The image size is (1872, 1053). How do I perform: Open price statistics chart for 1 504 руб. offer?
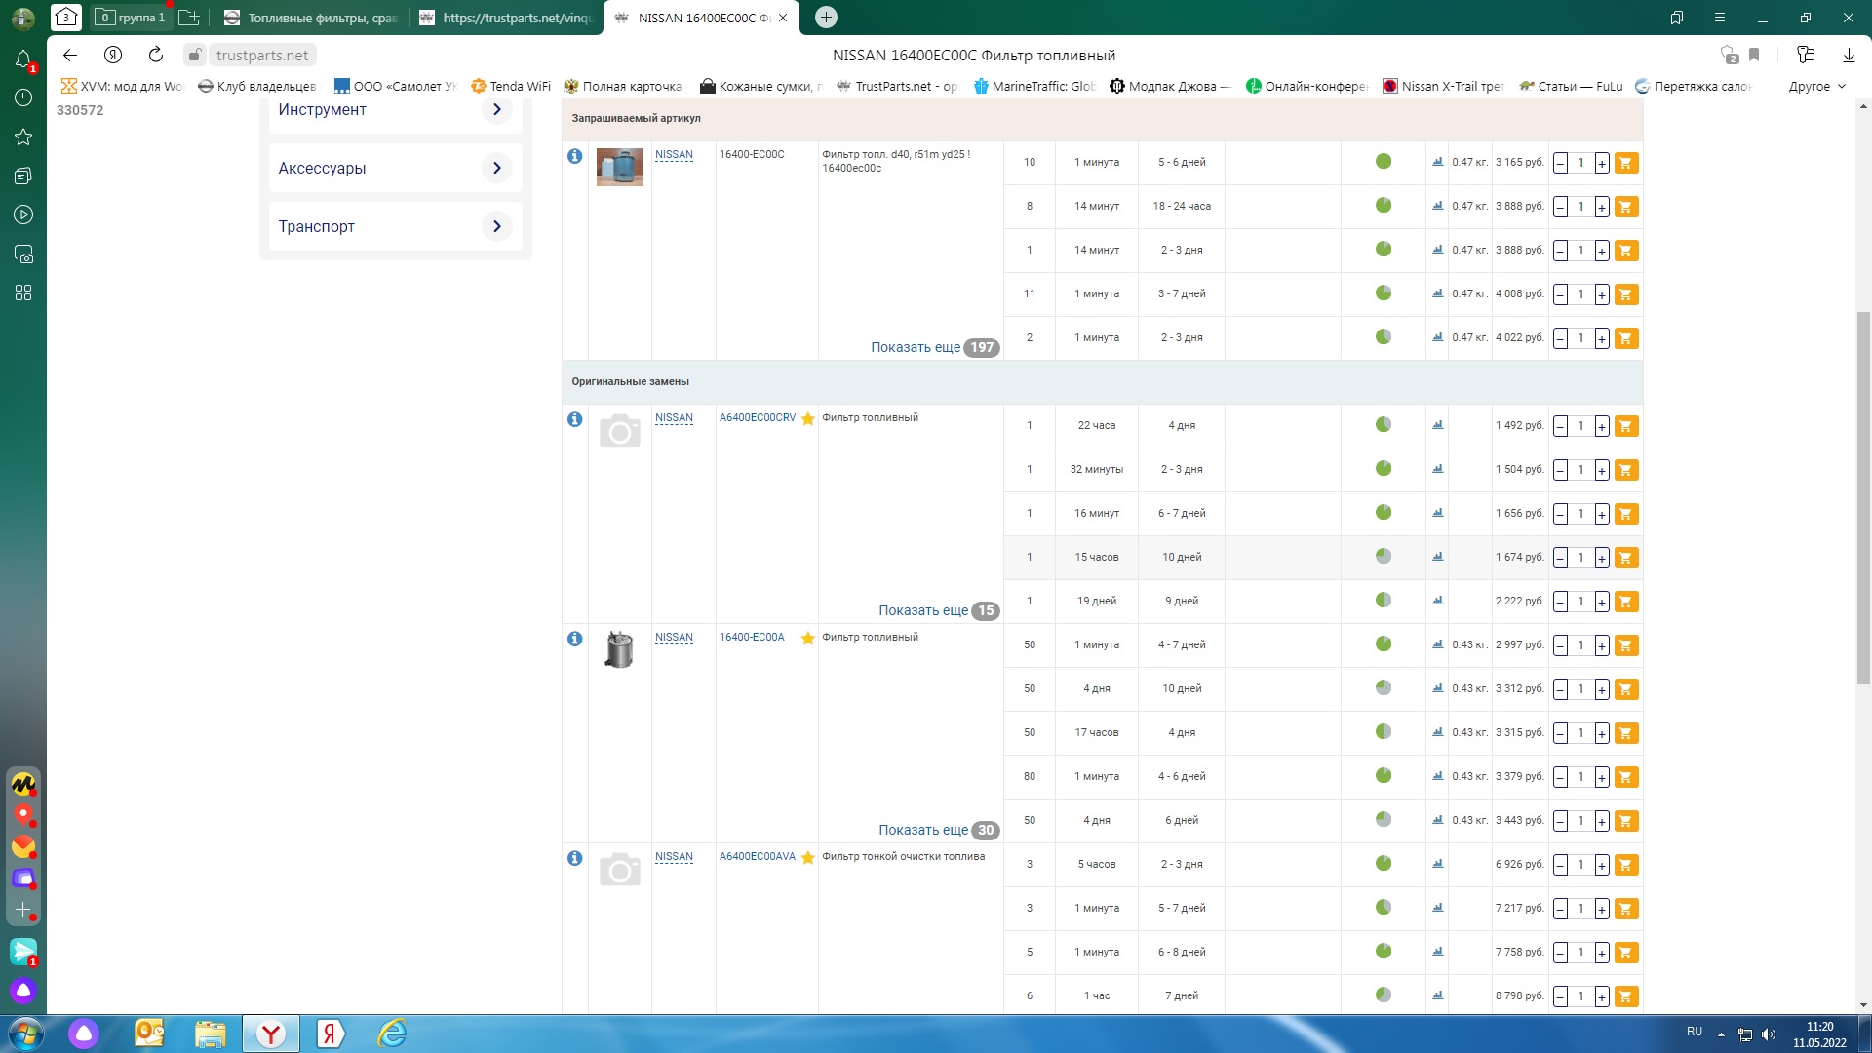pyautogui.click(x=1437, y=469)
